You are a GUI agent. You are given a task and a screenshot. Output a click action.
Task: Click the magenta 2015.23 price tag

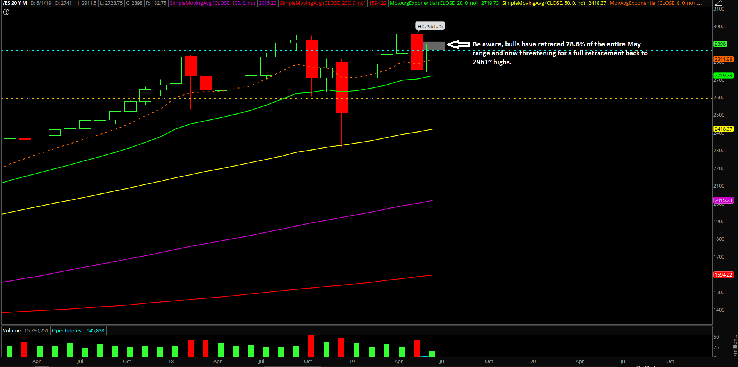pyautogui.click(x=724, y=200)
